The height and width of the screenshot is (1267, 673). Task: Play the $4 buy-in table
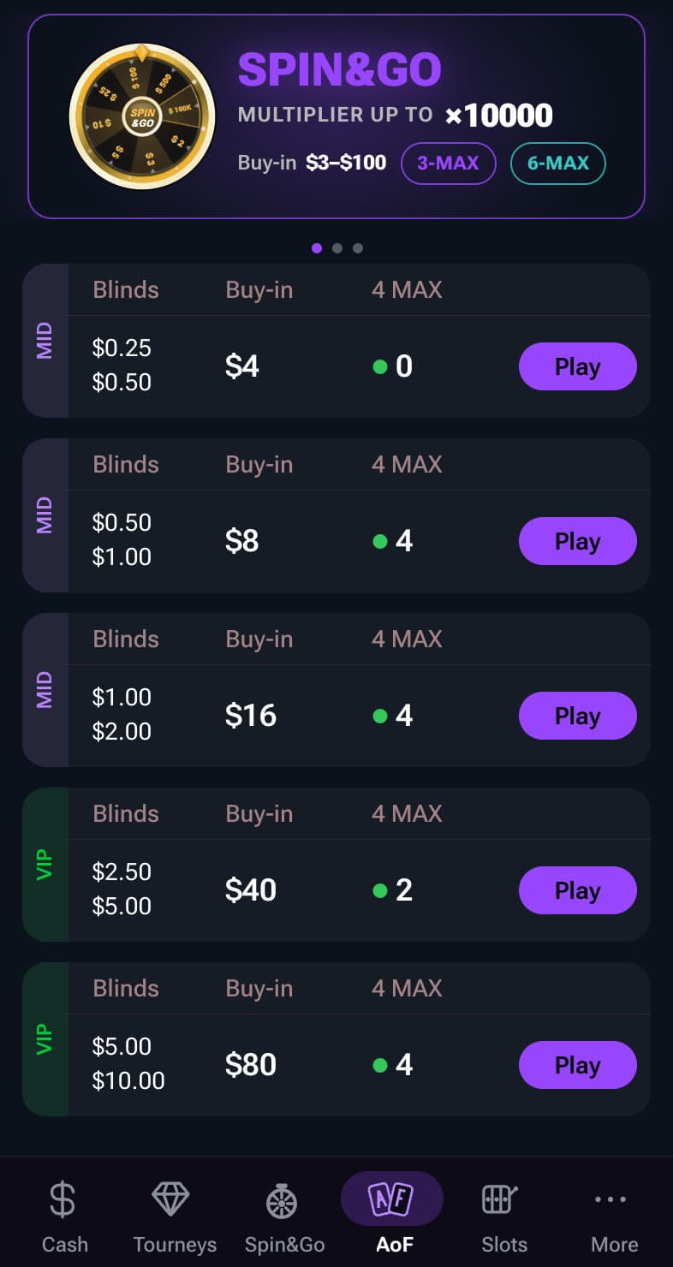click(578, 366)
